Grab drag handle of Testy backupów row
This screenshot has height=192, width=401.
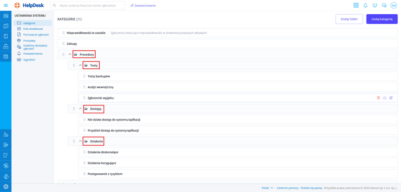(x=84, y=76)
